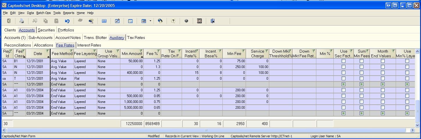
Task: Open the calculator toolbar icon
Action: click(x=104, y=21)
